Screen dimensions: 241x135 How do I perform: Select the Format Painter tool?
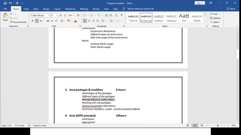click(x=18, y=22)
